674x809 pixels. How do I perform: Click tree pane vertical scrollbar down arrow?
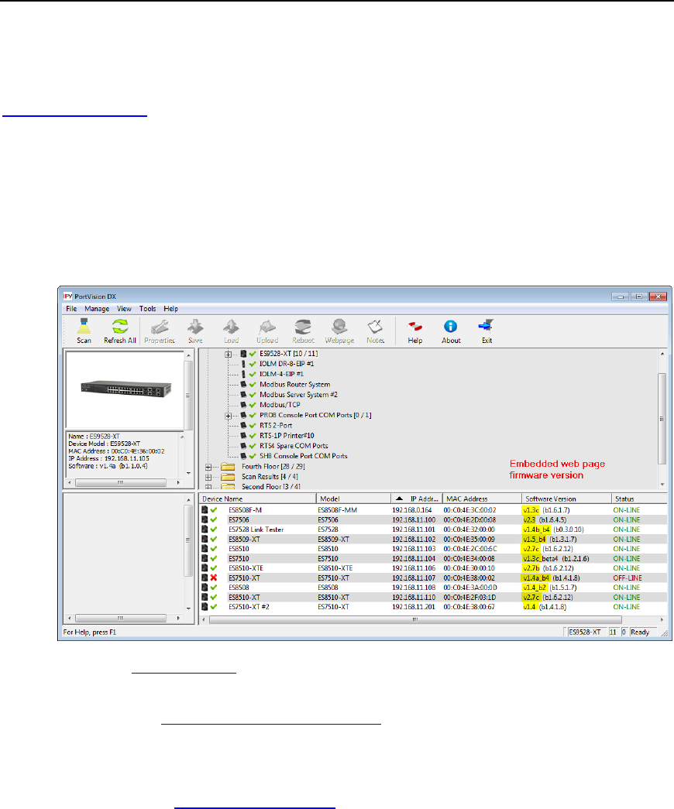point(662,485)
